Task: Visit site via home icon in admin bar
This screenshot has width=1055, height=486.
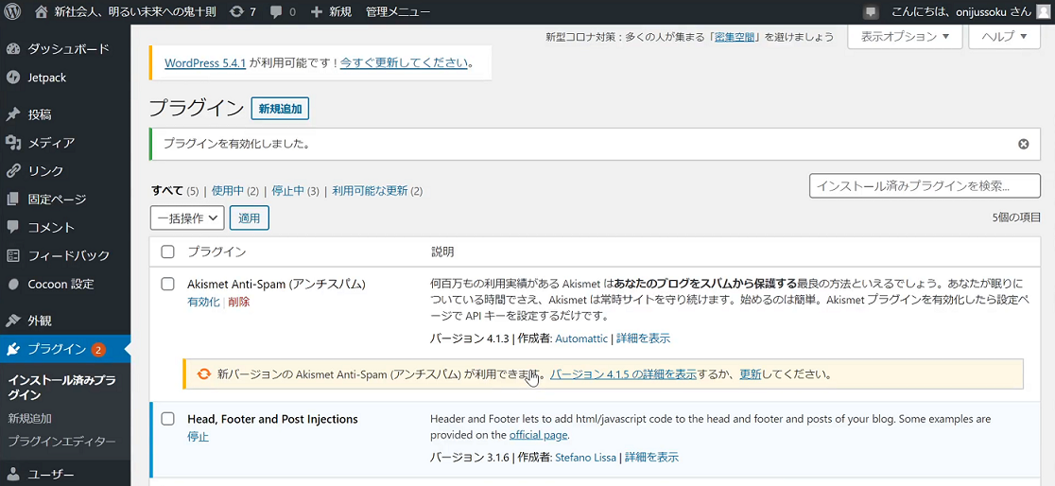Action: pos(42,11)
